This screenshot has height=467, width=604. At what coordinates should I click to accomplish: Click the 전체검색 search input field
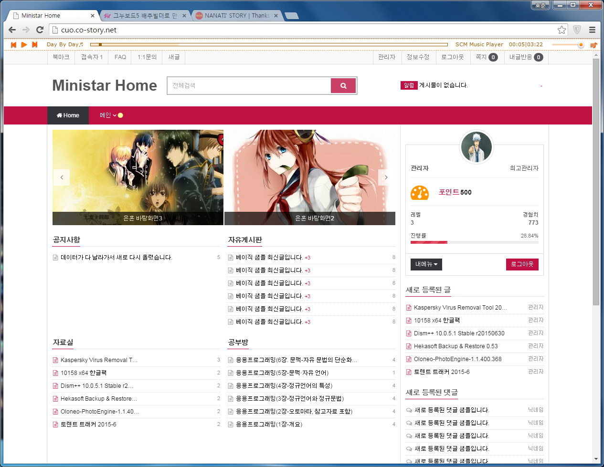pyautogui.click(x=249, y=86)
